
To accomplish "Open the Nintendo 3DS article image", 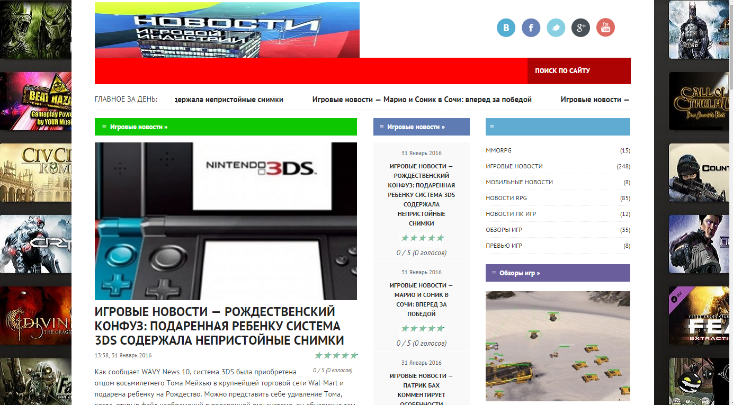I will tap(226, 221).
